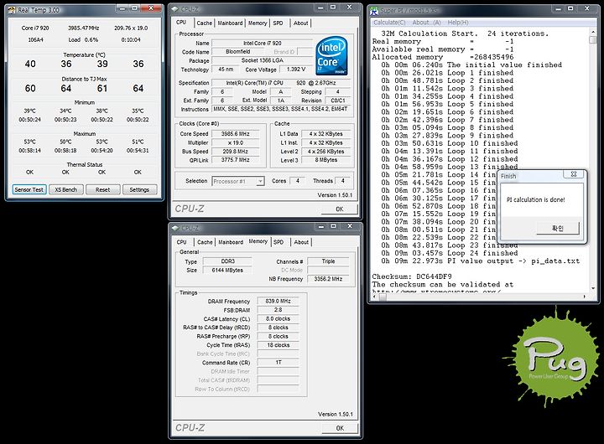The image size is (604, 444).
Task: Click the DRAM Frequency 839.0 MHz field
Action: click(x=279, y=301)
